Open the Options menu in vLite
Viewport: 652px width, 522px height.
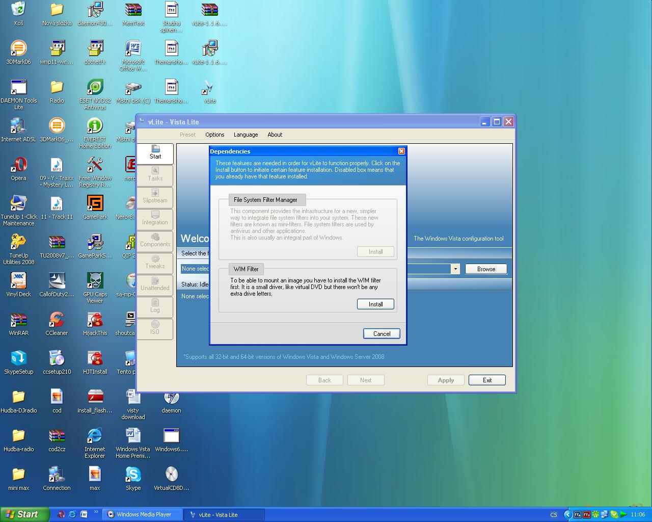tap(215, 135)
